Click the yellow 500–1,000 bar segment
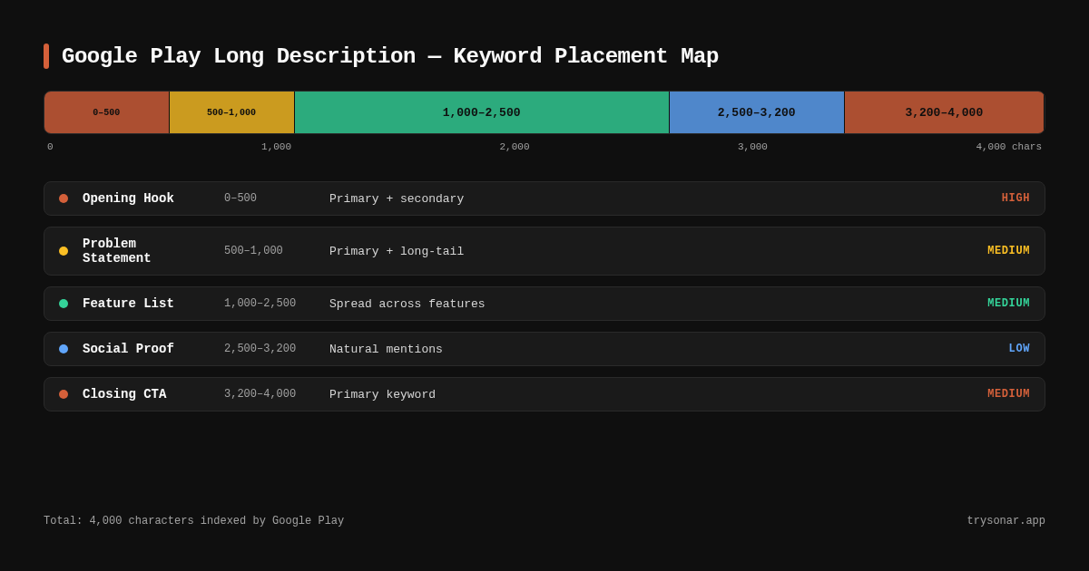Screen dimensions: 1089x571 pos(231,112)
